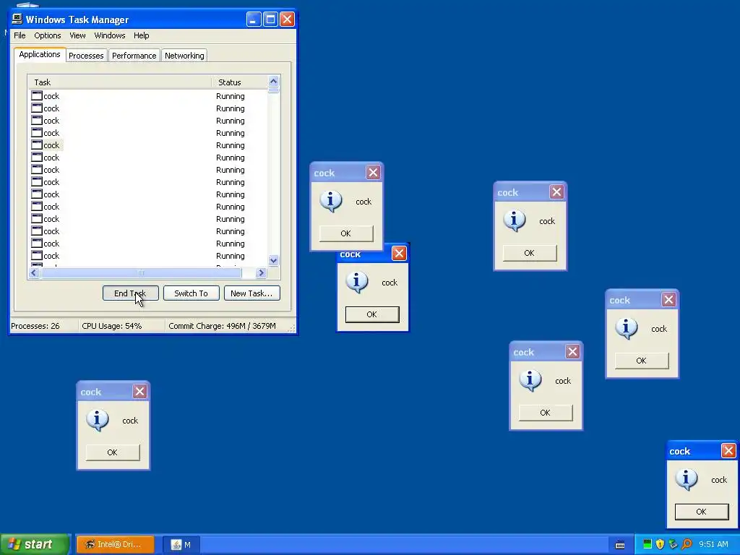Maximize the Windows Task Manager window
Image resolution: width=740 pixels, height=555 pixels.
point(270,20)
